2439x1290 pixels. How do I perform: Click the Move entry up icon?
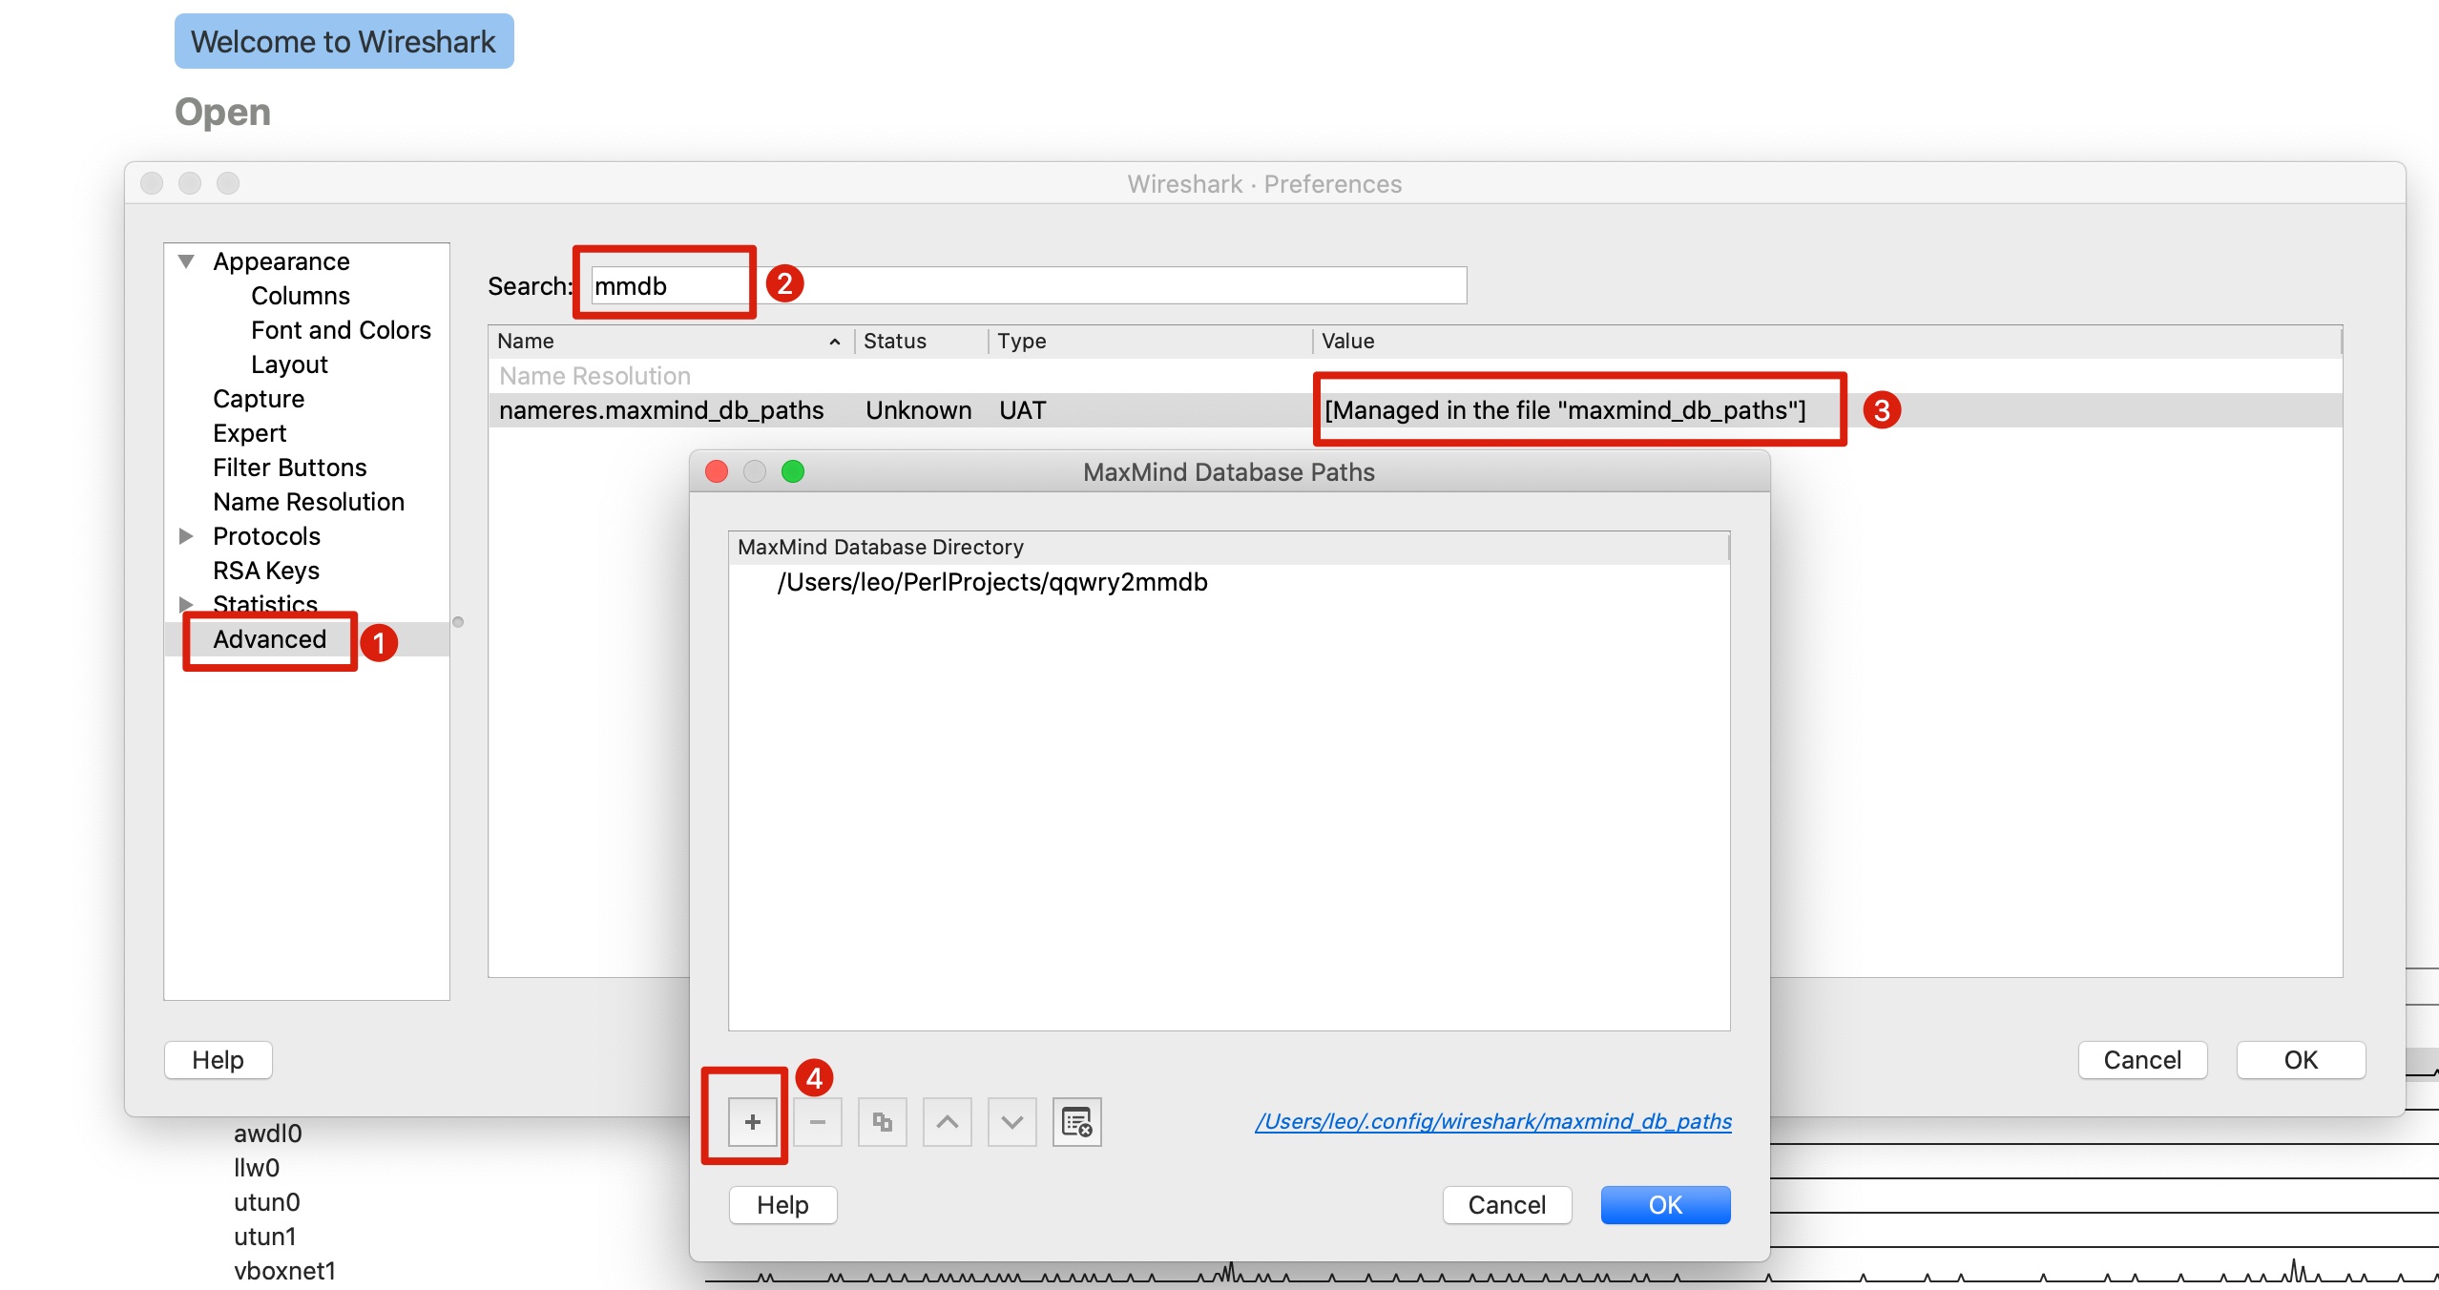tap(946, 1122)
